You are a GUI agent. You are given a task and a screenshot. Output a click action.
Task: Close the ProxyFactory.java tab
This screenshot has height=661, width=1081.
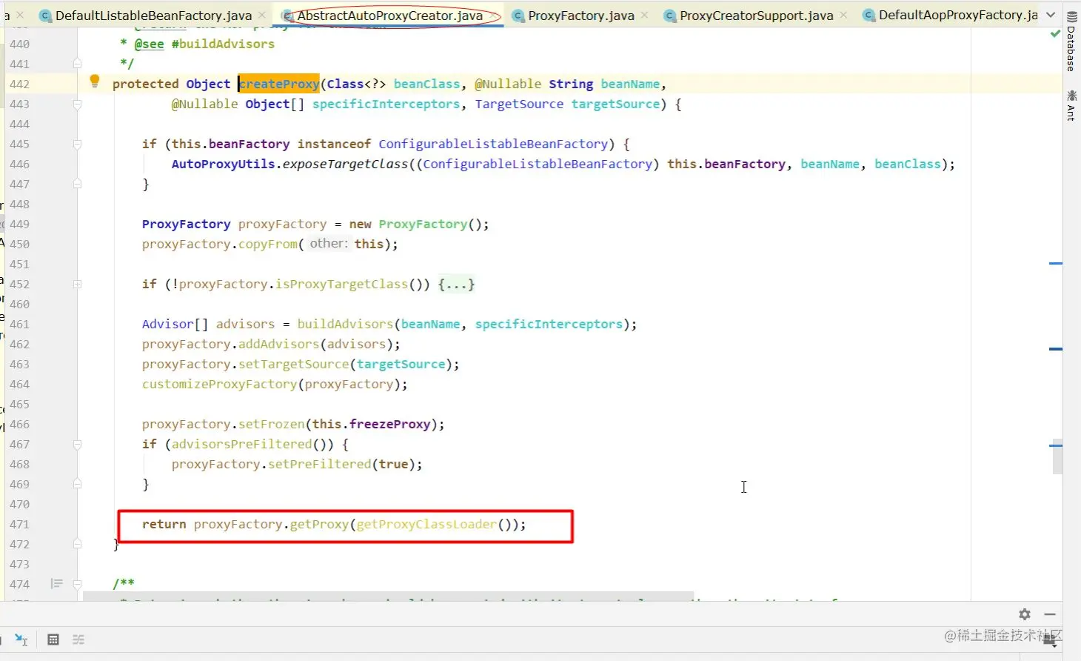point(645,15)
